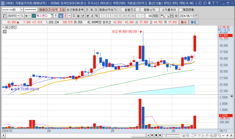Viewport: 235px width, 139px height.
Task: Click 매매마크/내역 조회 button
Action: 52,10
